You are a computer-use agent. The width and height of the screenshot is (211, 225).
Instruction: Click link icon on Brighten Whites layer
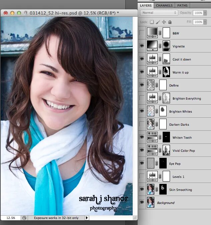(x=157, y=111)
